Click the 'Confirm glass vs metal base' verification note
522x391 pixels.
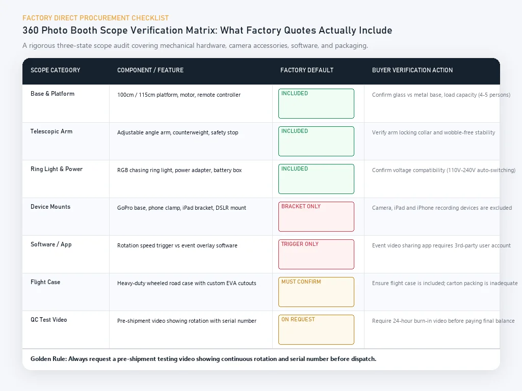point(441,95)
